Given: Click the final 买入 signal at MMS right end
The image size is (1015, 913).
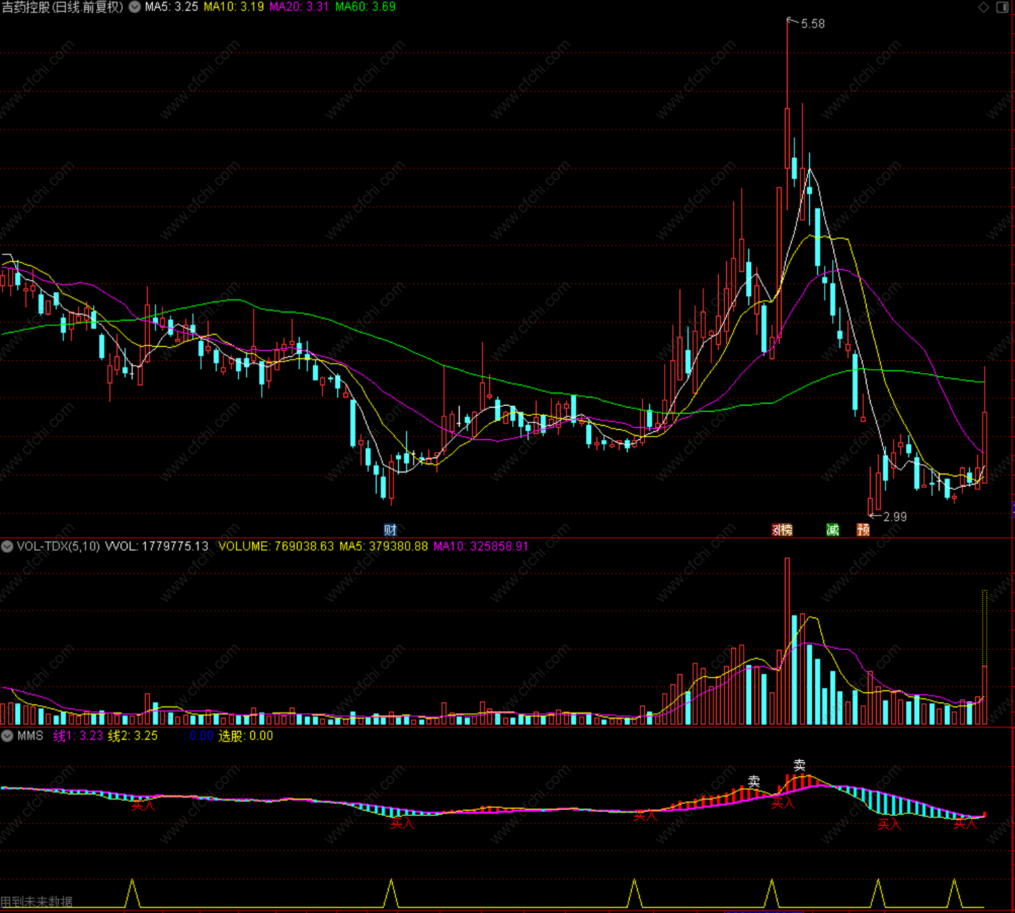Looking at the screenshot, I should tap(965, 824).
